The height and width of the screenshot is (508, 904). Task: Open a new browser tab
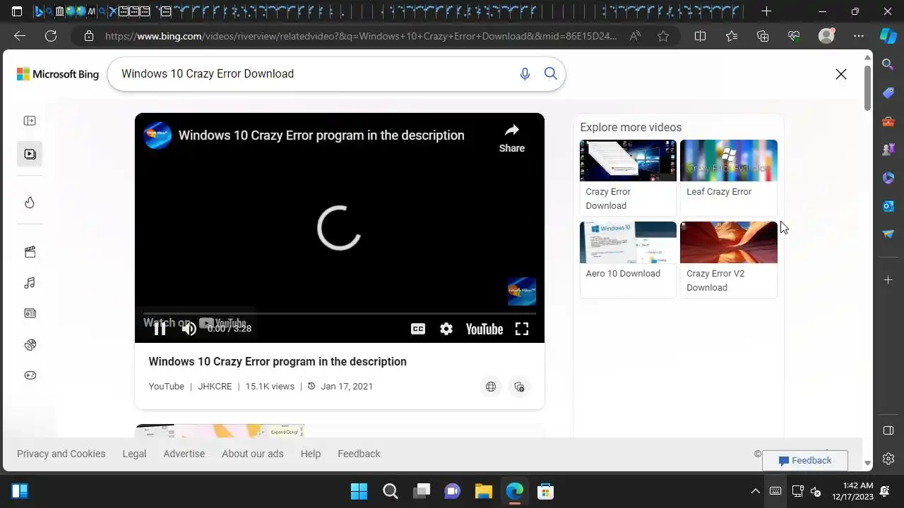pyautogui.click(x=767, y=11)
